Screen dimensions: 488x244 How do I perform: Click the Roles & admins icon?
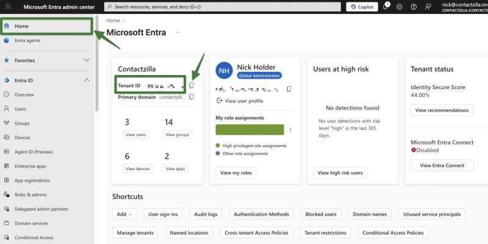(7, 195)
